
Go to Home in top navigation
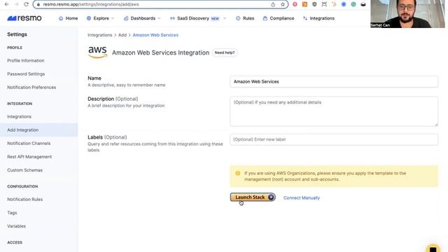tap(69, 18)
